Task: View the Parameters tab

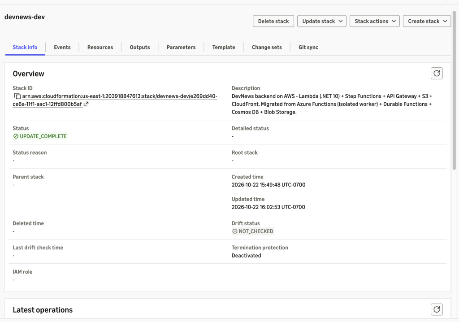Action: tap(181, 47)
